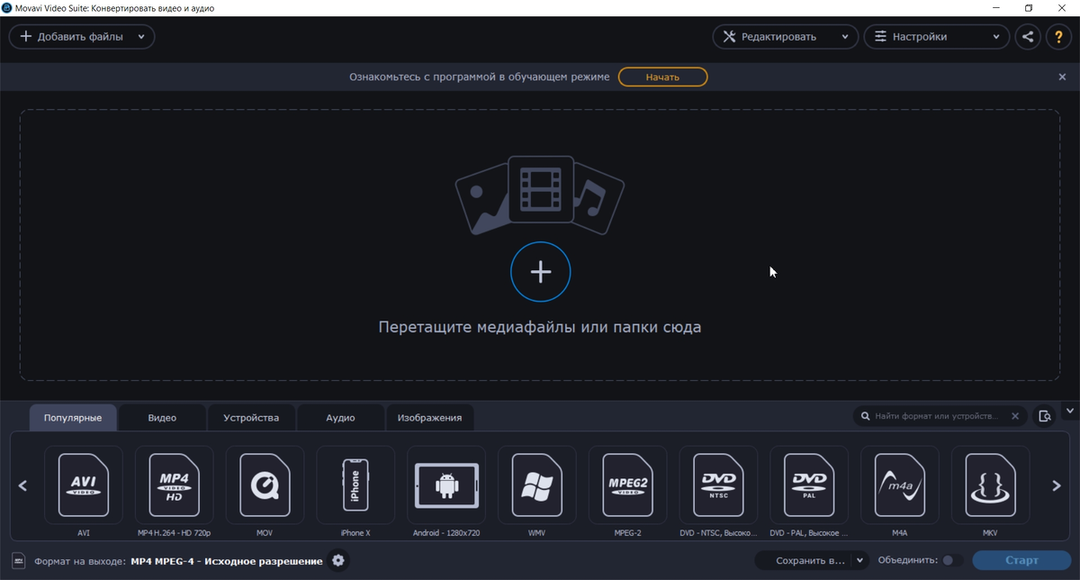The image size is (1080, 580).
Task: Open the Устройства tab
Action: (250, 417)
